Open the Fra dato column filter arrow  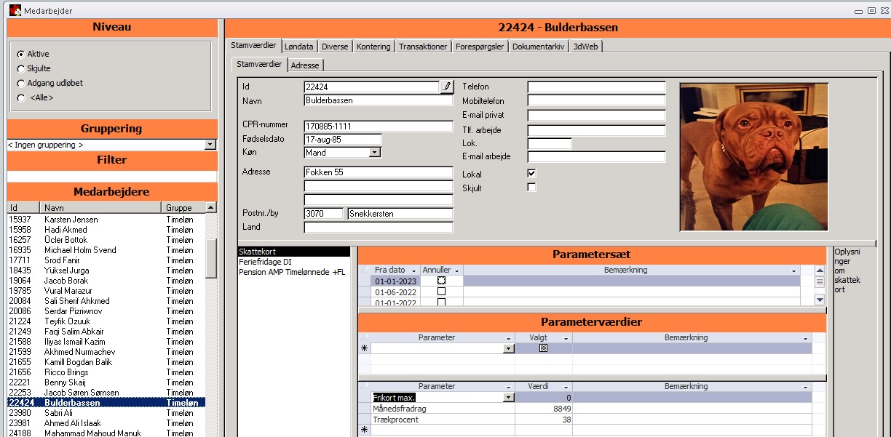(413, 270)
